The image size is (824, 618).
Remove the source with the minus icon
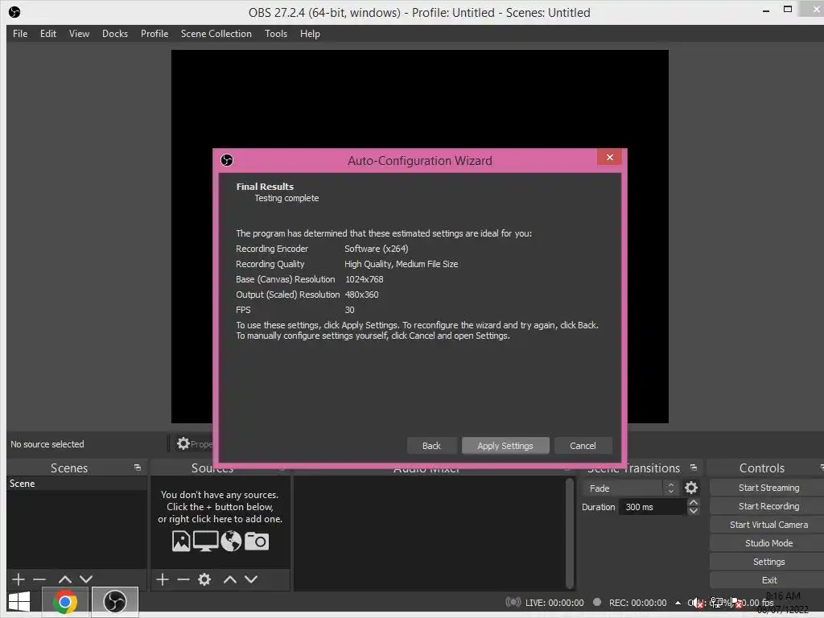click(183, 579)
